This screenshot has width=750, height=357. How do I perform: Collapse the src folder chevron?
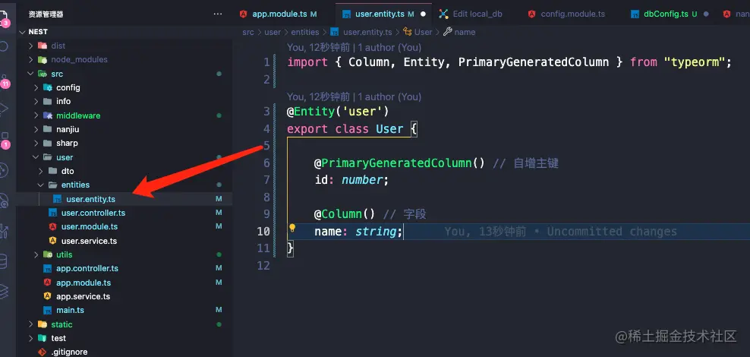[x=30, y=74]
